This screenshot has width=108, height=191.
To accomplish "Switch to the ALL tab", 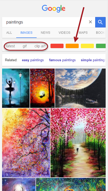I will pos(9,33).
